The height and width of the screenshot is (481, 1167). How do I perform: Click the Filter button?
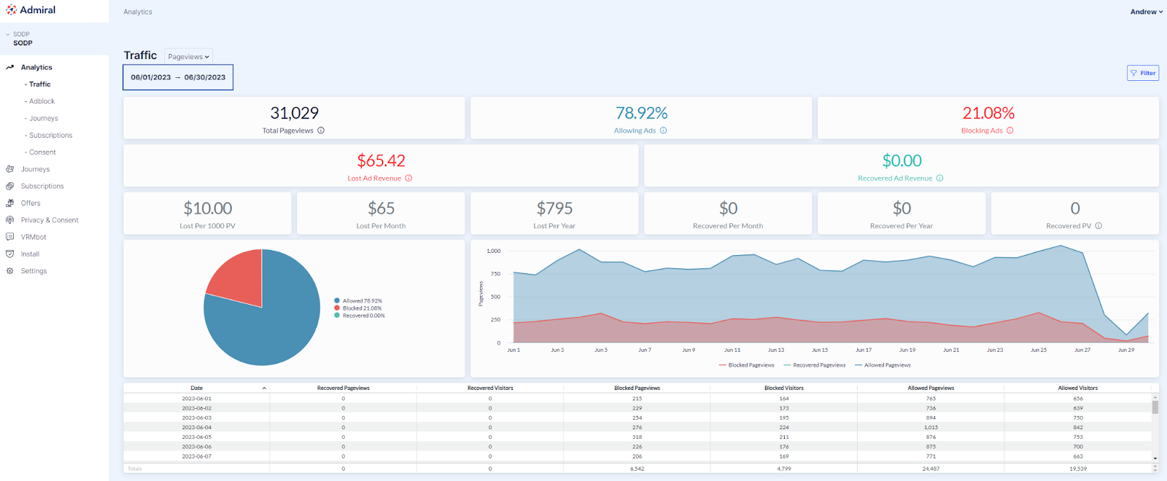(1143, 73)
